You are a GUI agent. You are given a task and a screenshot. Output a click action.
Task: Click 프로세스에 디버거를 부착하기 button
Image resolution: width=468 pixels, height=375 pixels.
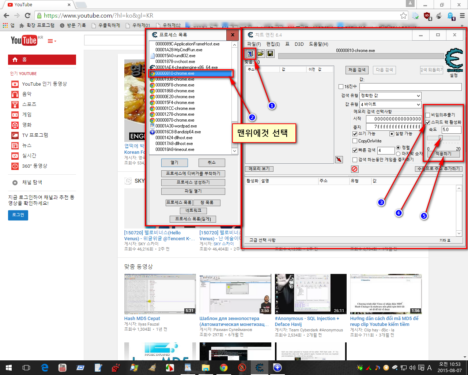point(193,174)
